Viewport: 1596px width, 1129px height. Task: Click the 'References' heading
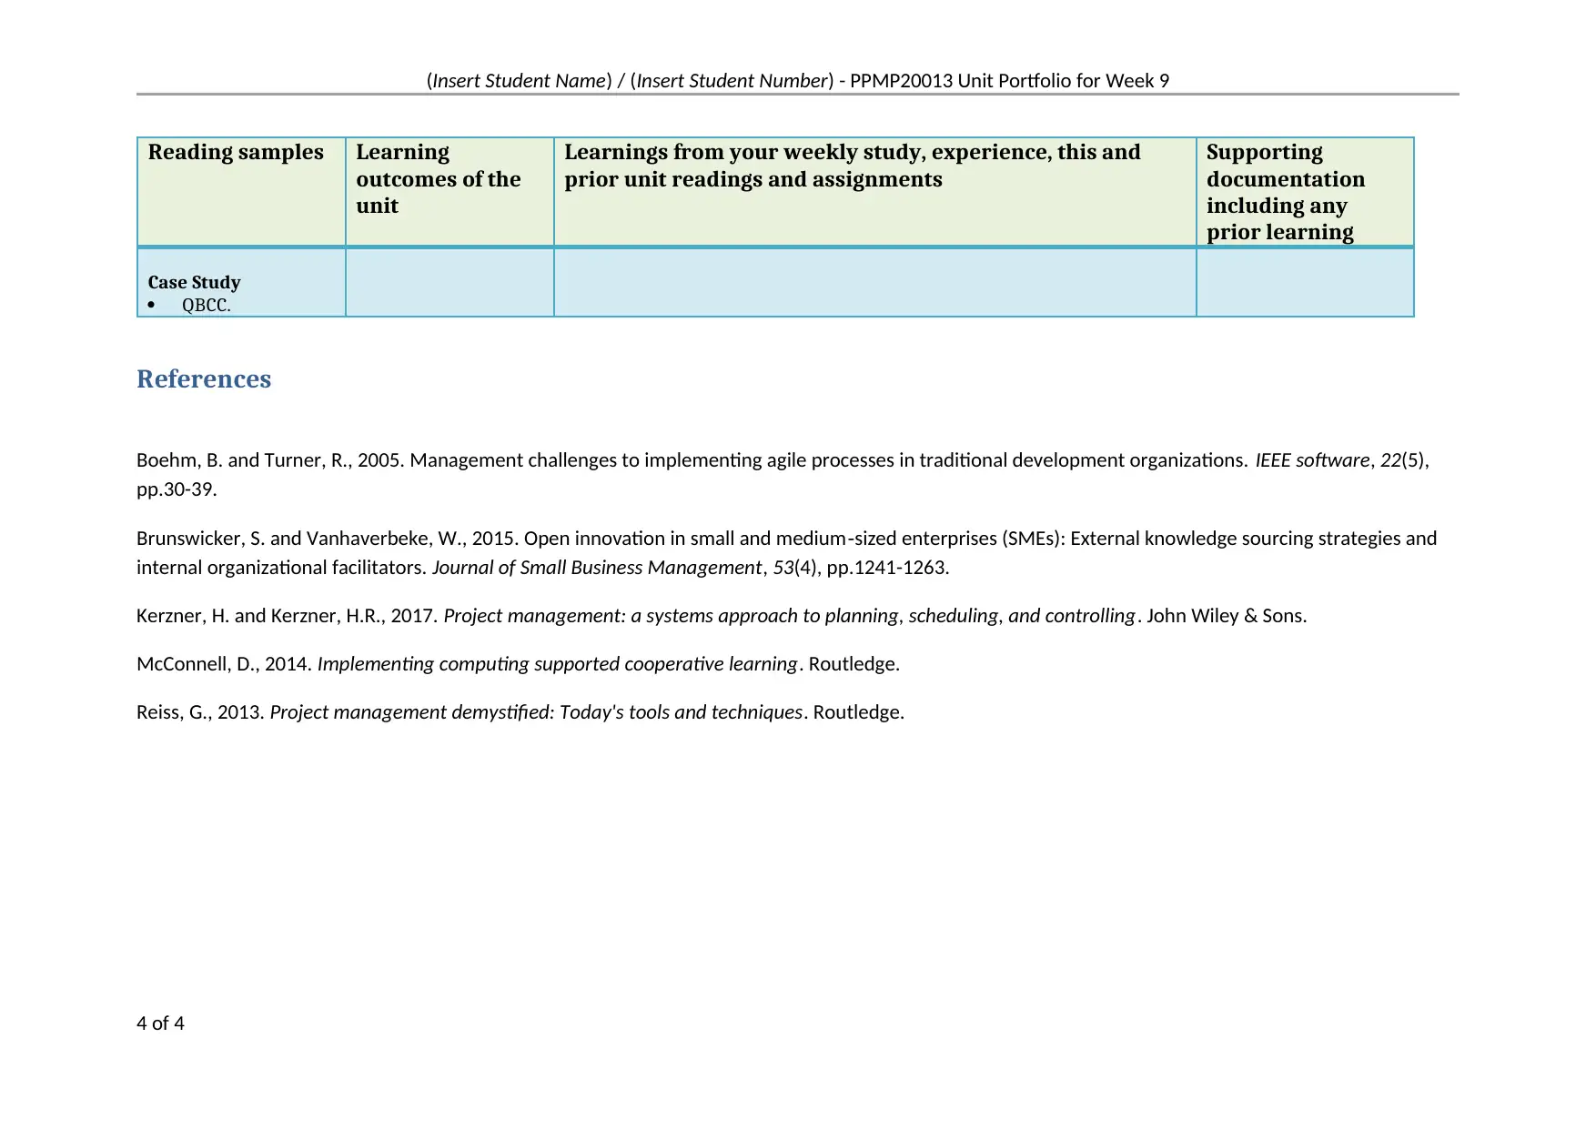204,378
